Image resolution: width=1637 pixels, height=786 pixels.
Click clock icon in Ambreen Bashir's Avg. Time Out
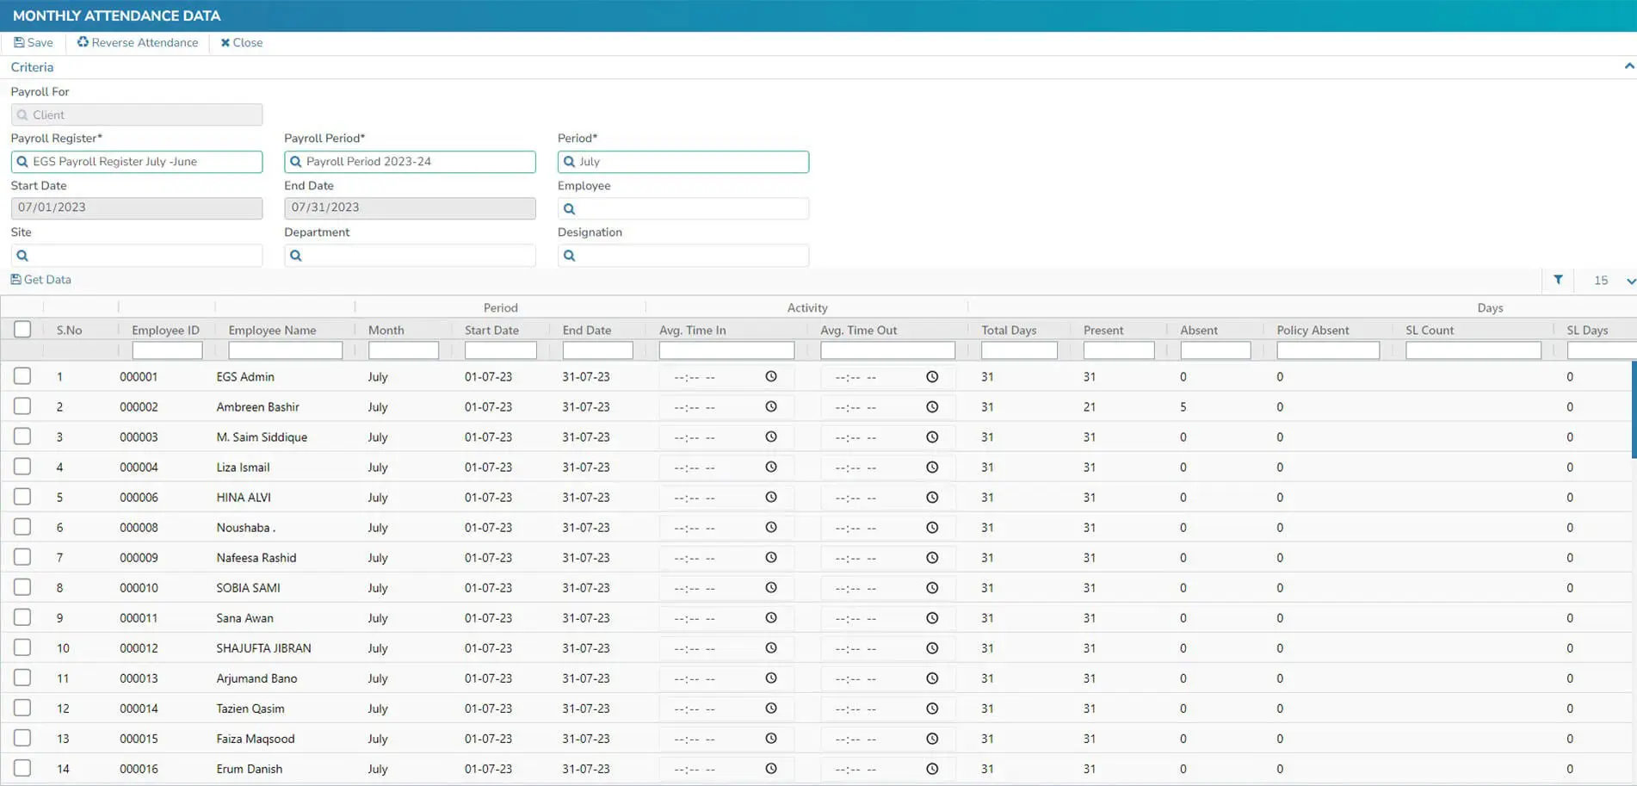tap(931, 407)
